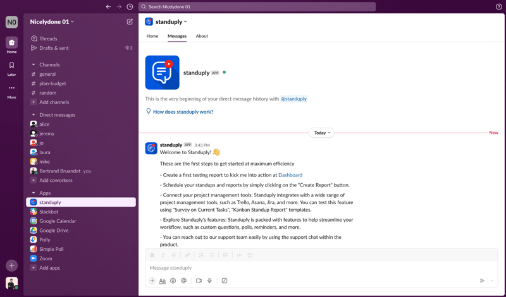Screen dimensions: 506x297
Task: Record a video clip
Action: (199, 281)
